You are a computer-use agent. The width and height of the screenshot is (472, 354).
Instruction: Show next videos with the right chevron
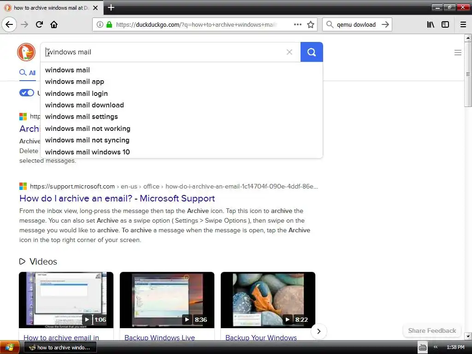point(319,331)
